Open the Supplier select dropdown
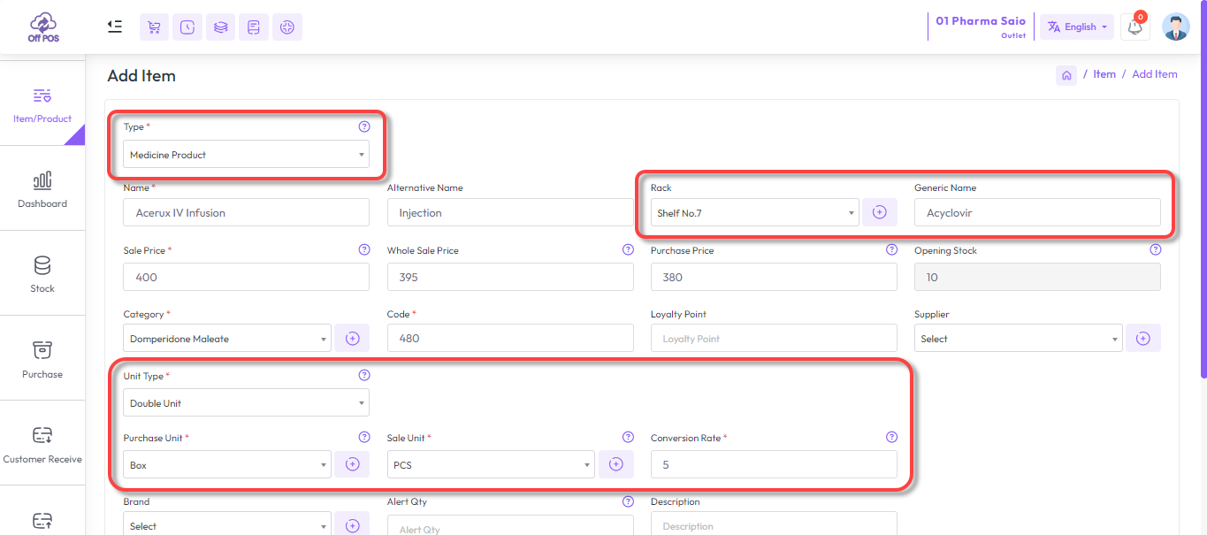 (x=1019, y=339)
